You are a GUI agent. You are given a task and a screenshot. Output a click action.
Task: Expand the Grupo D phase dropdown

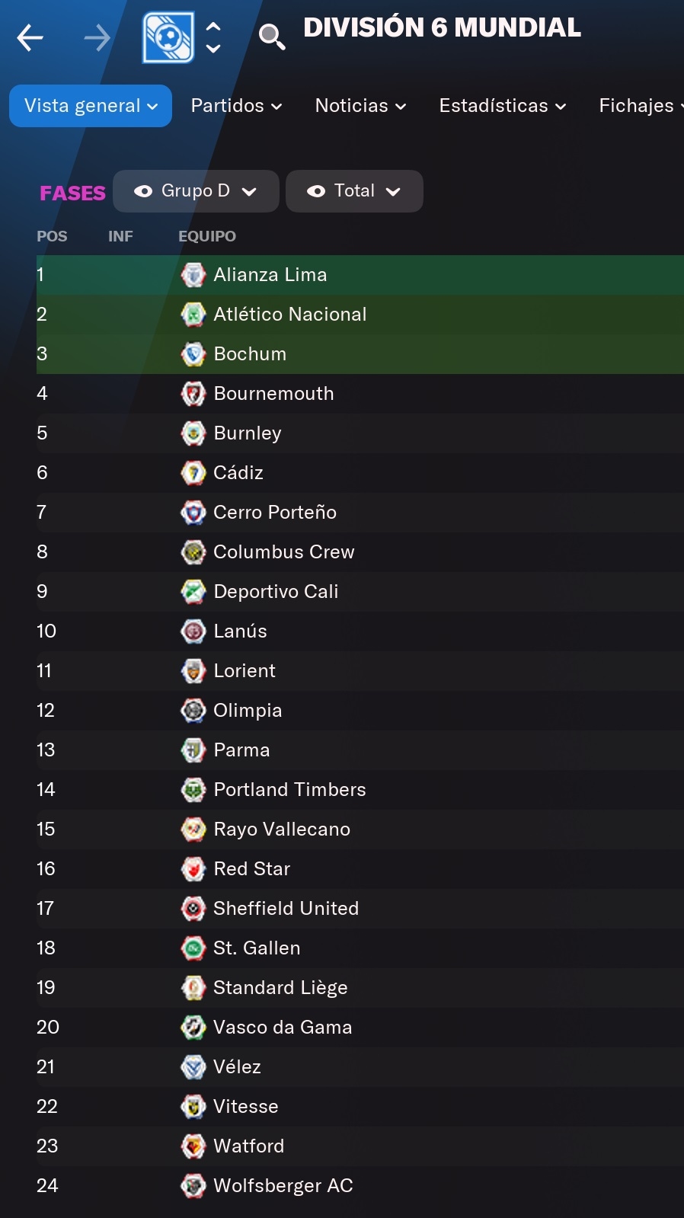(x=196, y=191)
